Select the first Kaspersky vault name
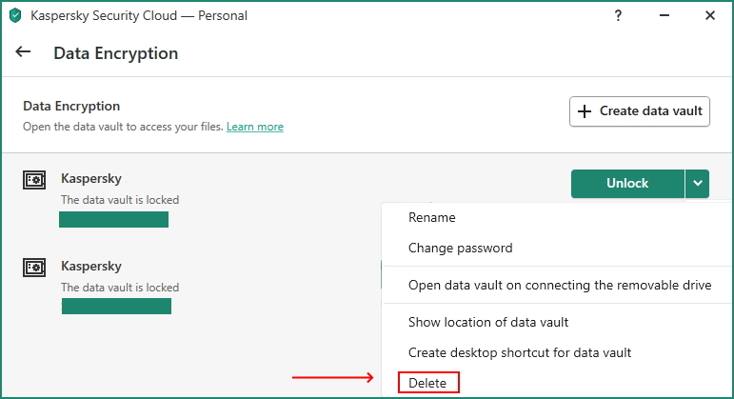The width and height of the screenshot is (734, 399). coord(91,178)
